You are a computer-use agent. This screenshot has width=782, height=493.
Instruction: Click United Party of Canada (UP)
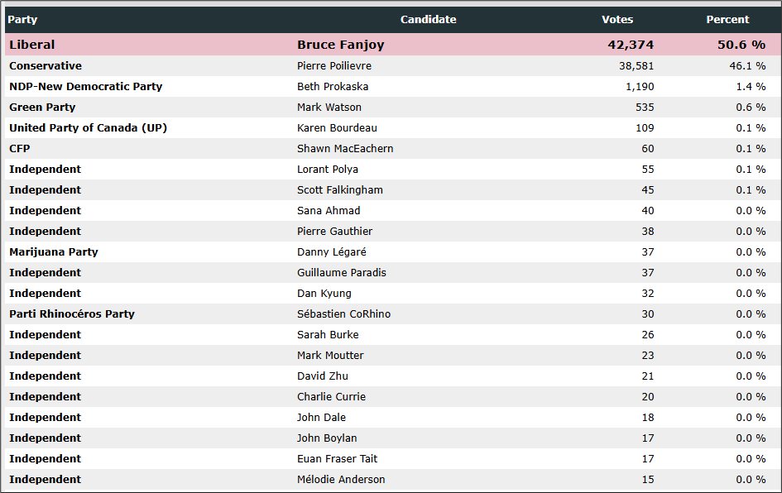89,127
